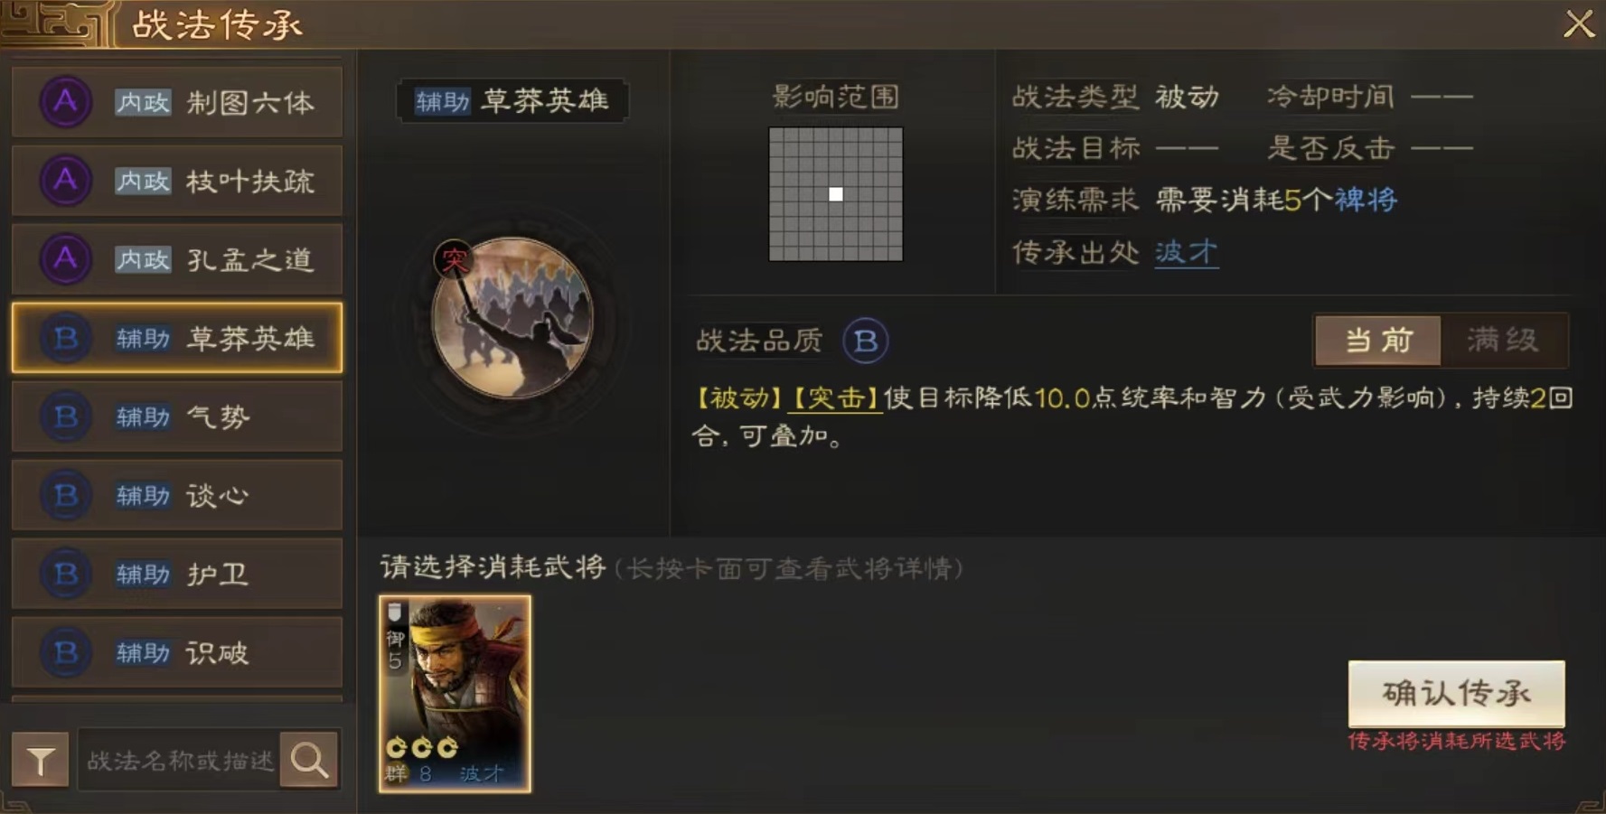Open the 波才 inheritance source link

coord(1186,252)
